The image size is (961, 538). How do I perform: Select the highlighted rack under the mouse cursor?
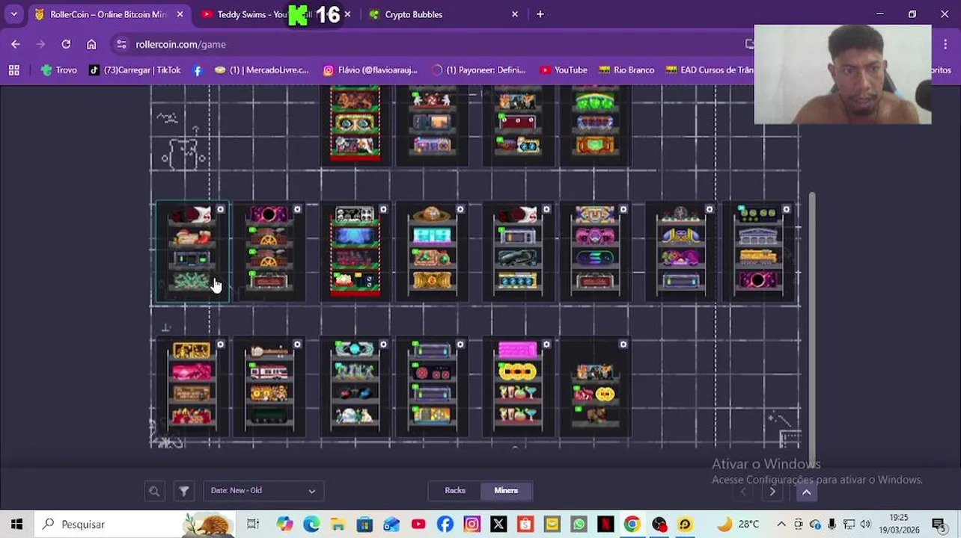point(192,251)
